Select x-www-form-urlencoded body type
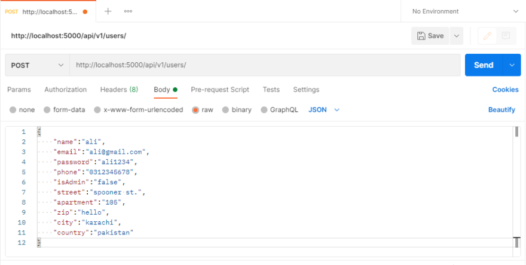The width and height of the screenshot is (526, 265). [139, 110]
